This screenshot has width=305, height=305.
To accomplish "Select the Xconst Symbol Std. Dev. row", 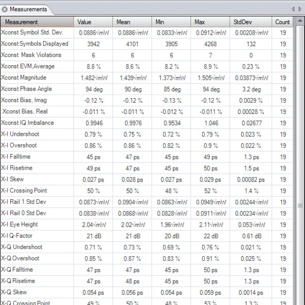I will [x=35, y=33].
